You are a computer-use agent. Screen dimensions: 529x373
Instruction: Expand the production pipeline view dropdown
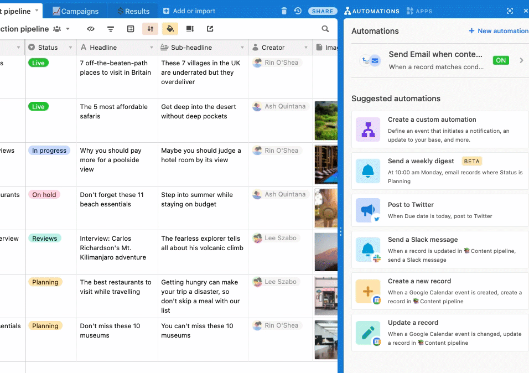pos(68,29)
